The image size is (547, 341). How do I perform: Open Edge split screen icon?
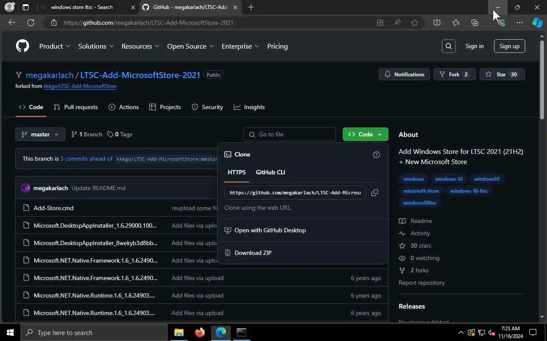(x=437, y=23)
